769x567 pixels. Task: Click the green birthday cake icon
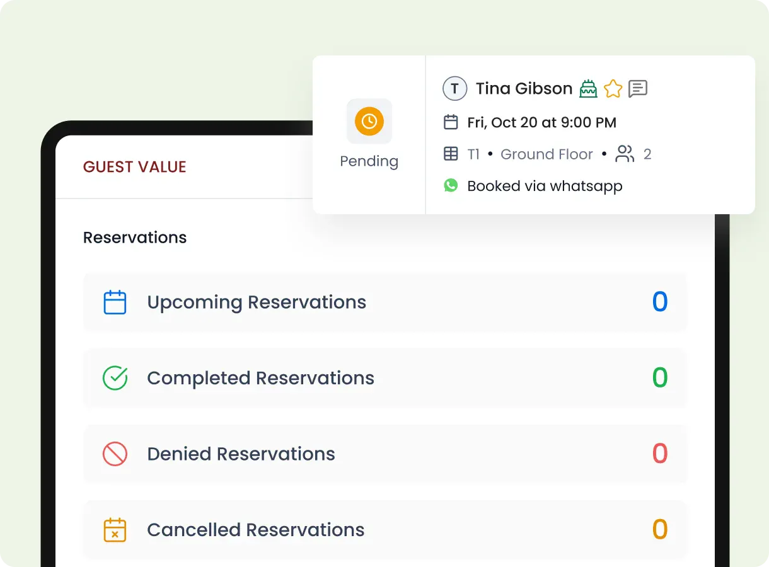[x=588, y=89]
